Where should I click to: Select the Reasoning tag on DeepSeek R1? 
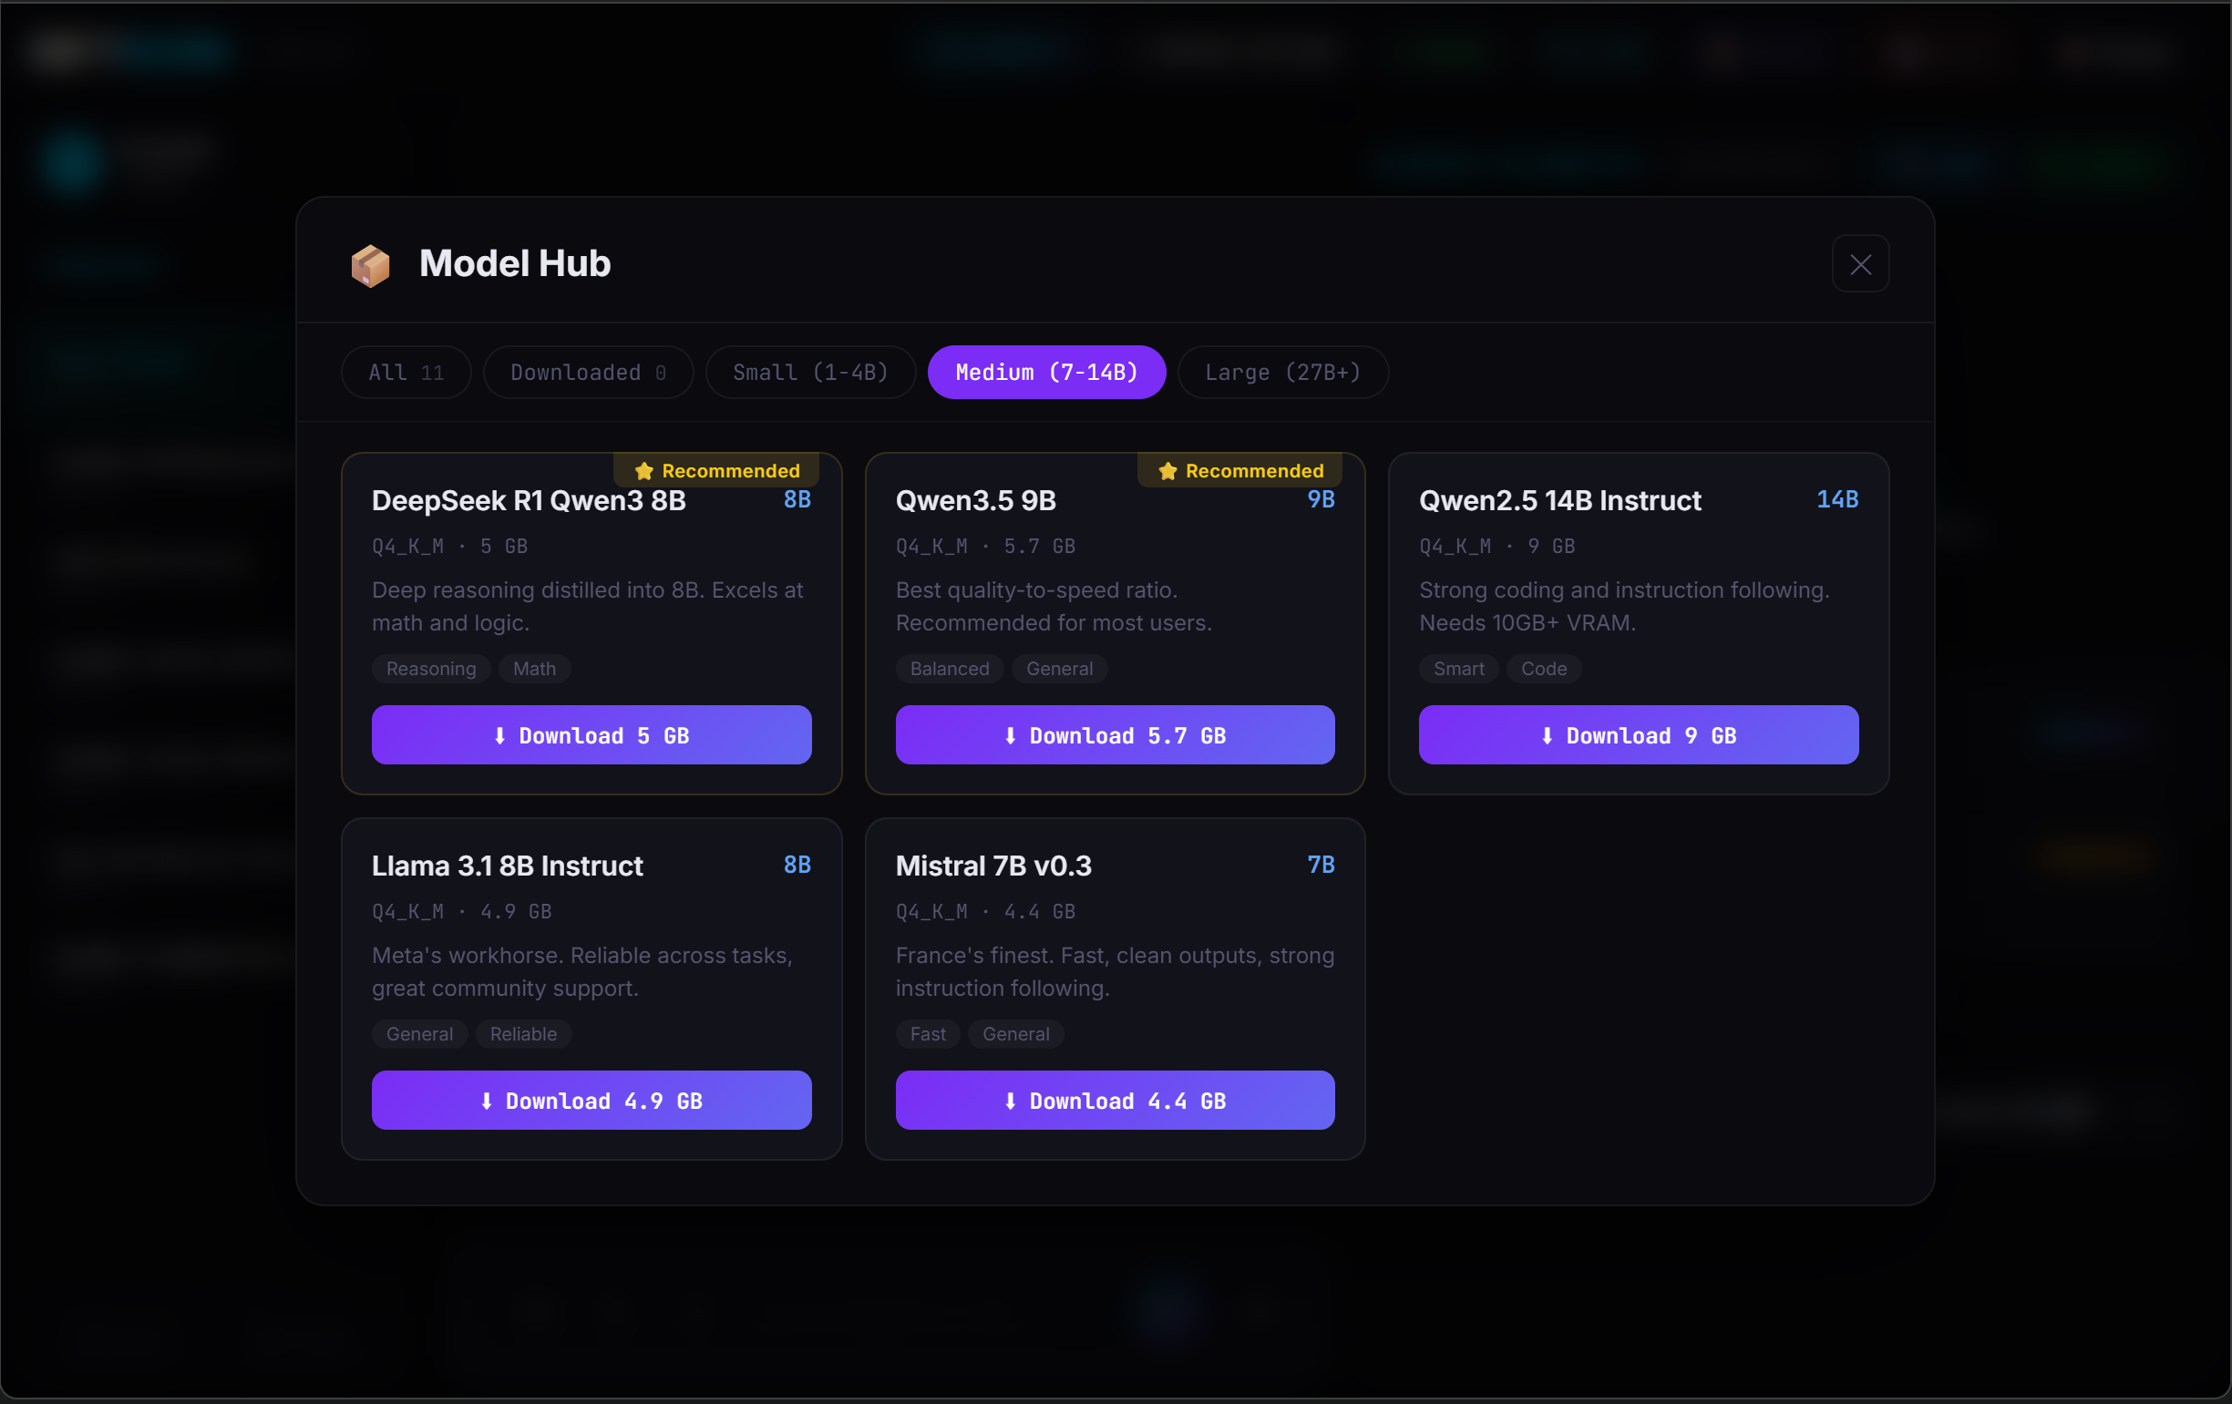point(430,668)
